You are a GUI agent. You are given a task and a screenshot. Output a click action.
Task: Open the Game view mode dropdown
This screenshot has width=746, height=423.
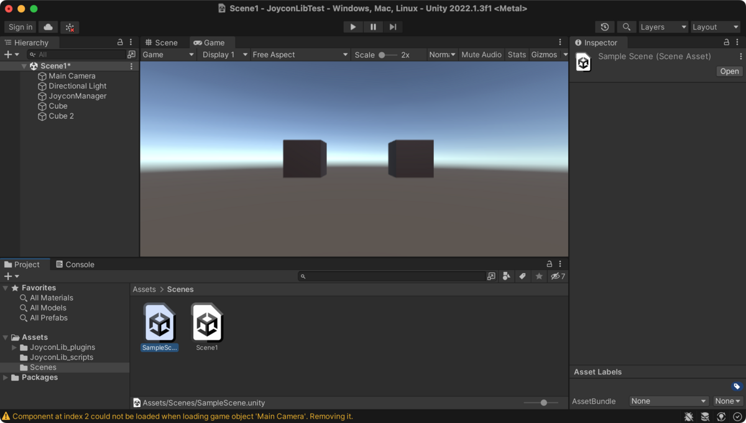tap(168, 55)
